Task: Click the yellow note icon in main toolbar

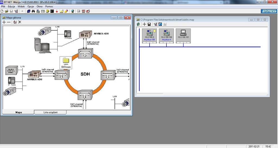Action: click(61, 11)
